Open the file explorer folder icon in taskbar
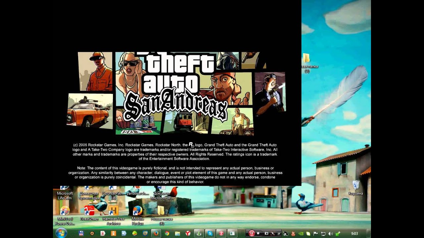The width and height of the screenshot is (424, 238). (178, 233)
